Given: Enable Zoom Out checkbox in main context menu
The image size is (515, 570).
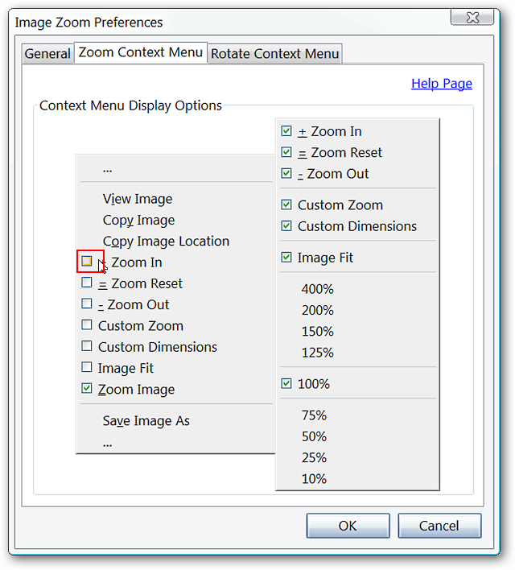Looking at the screenshot, I should point(86,304).
